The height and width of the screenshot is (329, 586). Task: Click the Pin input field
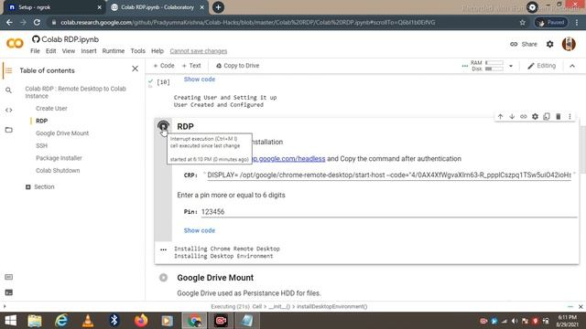point(389,211)
